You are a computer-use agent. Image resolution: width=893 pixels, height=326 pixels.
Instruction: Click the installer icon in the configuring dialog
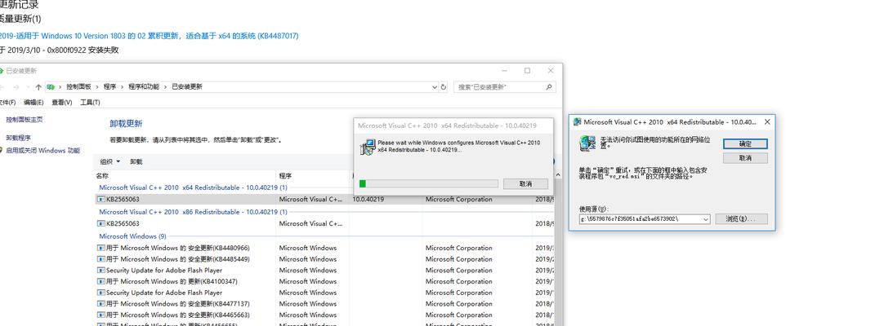pyautogui.click(x=368, y=147)
